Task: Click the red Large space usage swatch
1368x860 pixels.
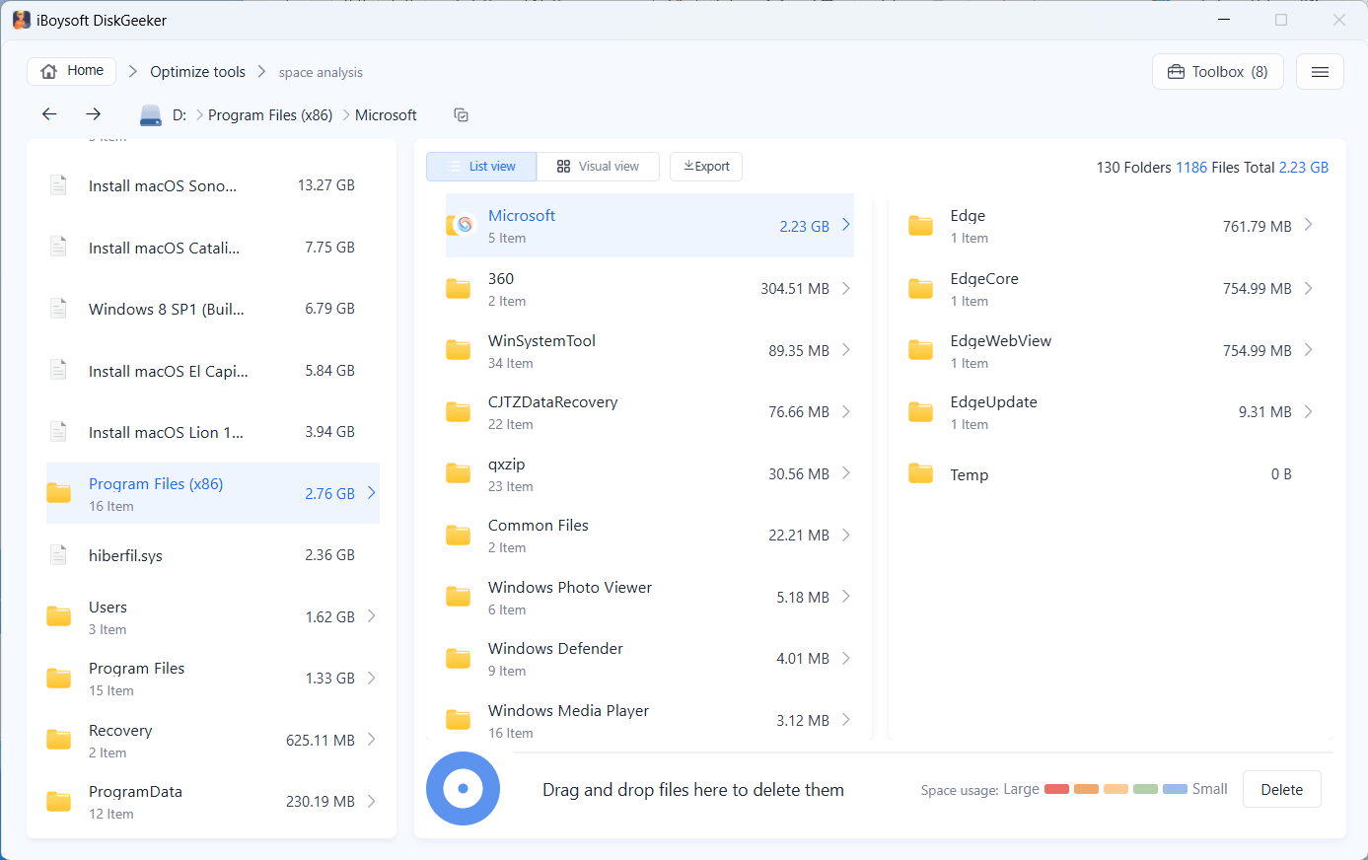Action: [x=1056, y=789]
